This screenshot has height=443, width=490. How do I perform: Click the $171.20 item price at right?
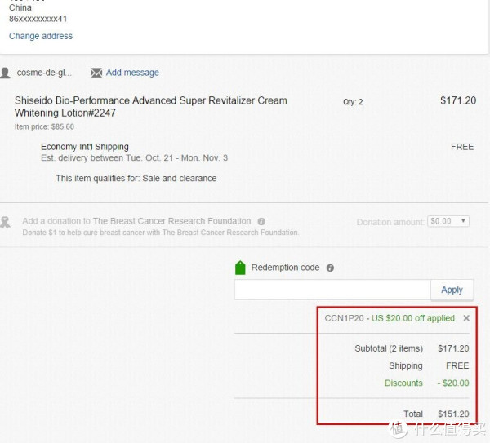click(458, 100)
